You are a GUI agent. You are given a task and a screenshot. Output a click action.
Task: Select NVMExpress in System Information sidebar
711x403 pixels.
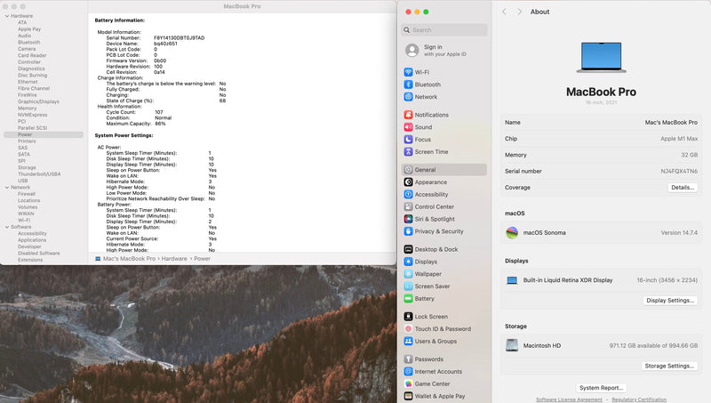coord(32,115)
